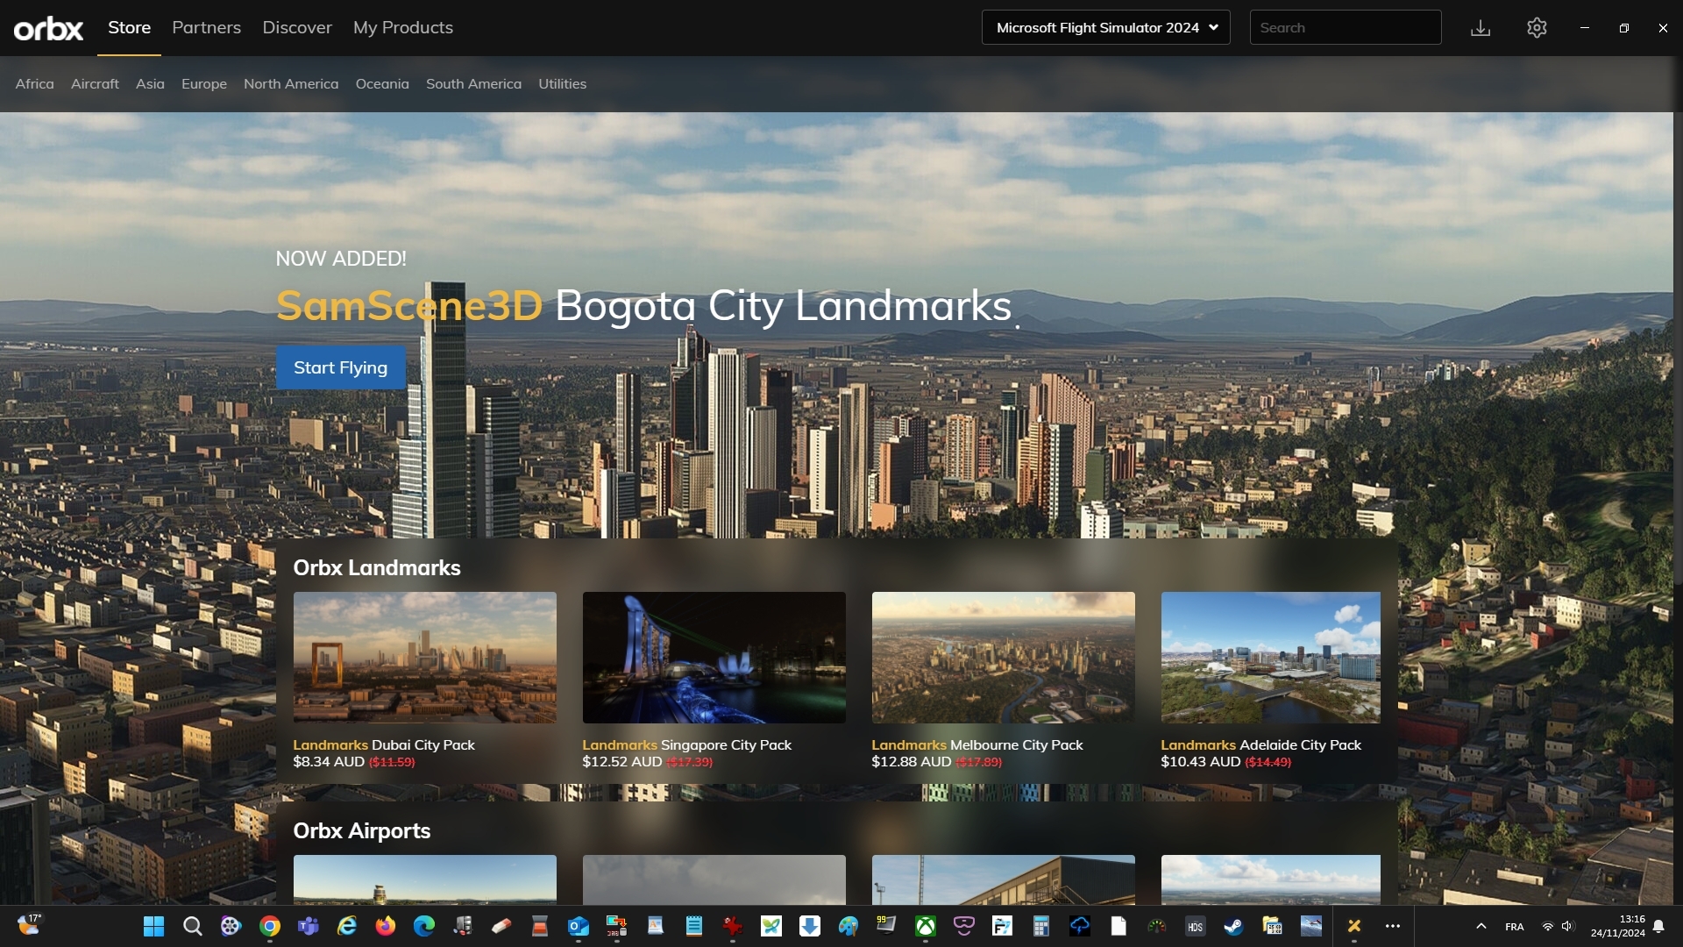Viewport: 1683px width, 947px height.
Task: Open the Xbox app in the taskbar
Action: coord(925,927)
